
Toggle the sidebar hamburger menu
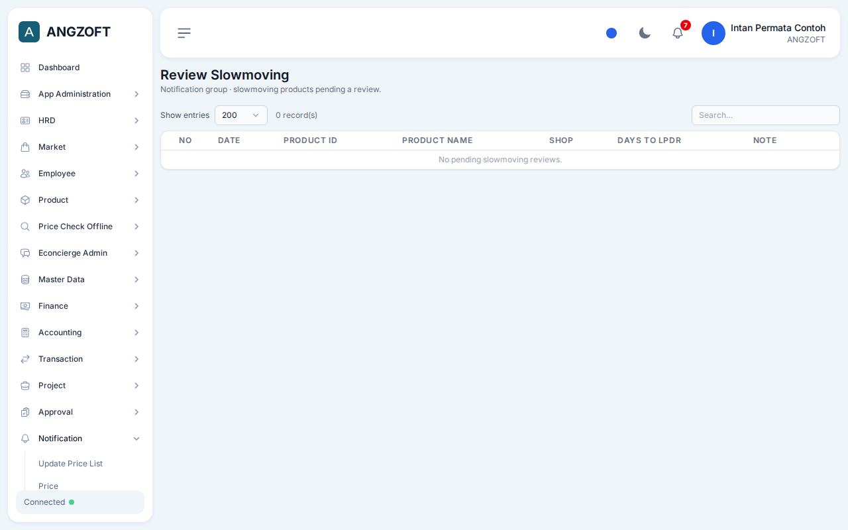[184, 33]
